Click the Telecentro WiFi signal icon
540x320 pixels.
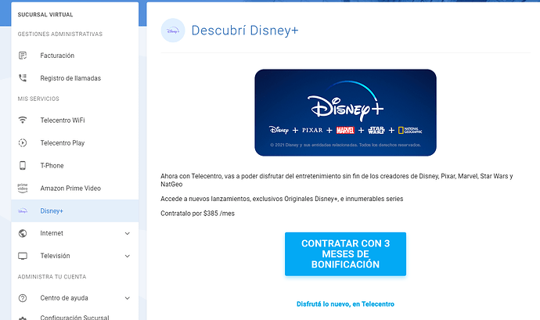[x=23, y=120]
